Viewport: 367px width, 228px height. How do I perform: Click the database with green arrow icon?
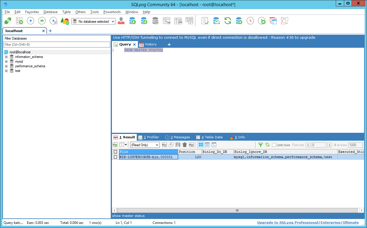point(239,21)
